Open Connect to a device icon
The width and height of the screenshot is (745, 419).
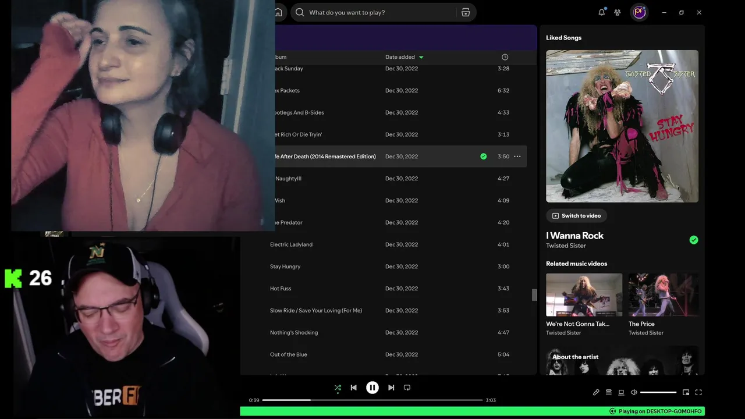tap(621, 392)
